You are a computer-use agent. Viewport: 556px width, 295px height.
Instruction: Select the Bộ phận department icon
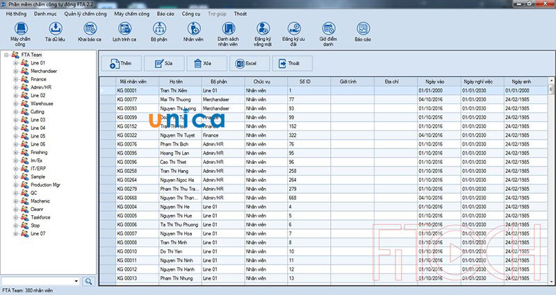(159, 28)
